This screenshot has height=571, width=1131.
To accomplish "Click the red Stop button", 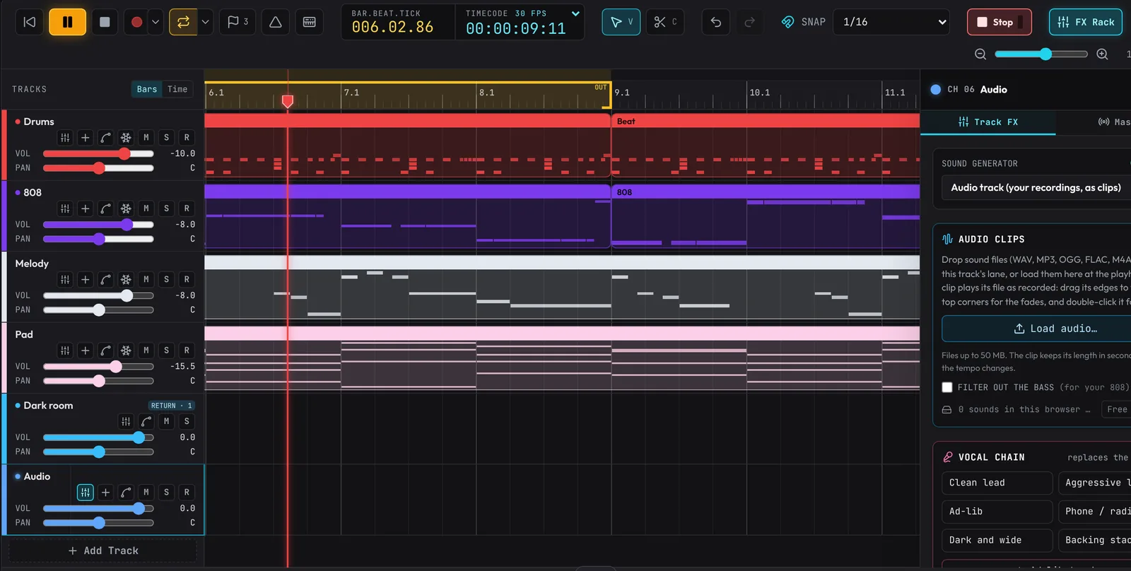I will 999,22.
